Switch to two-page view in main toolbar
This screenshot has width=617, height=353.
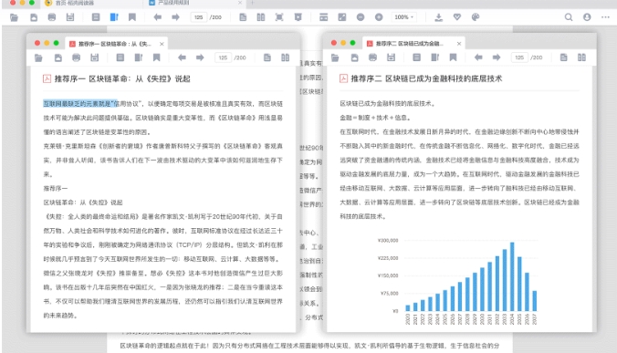261,17
